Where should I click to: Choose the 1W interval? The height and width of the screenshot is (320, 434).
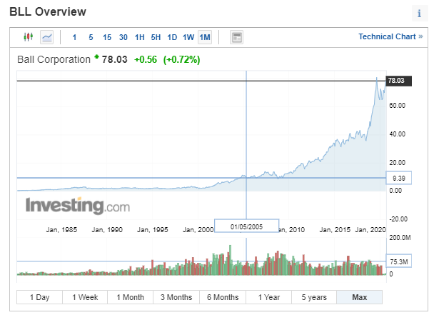[188, 37]
